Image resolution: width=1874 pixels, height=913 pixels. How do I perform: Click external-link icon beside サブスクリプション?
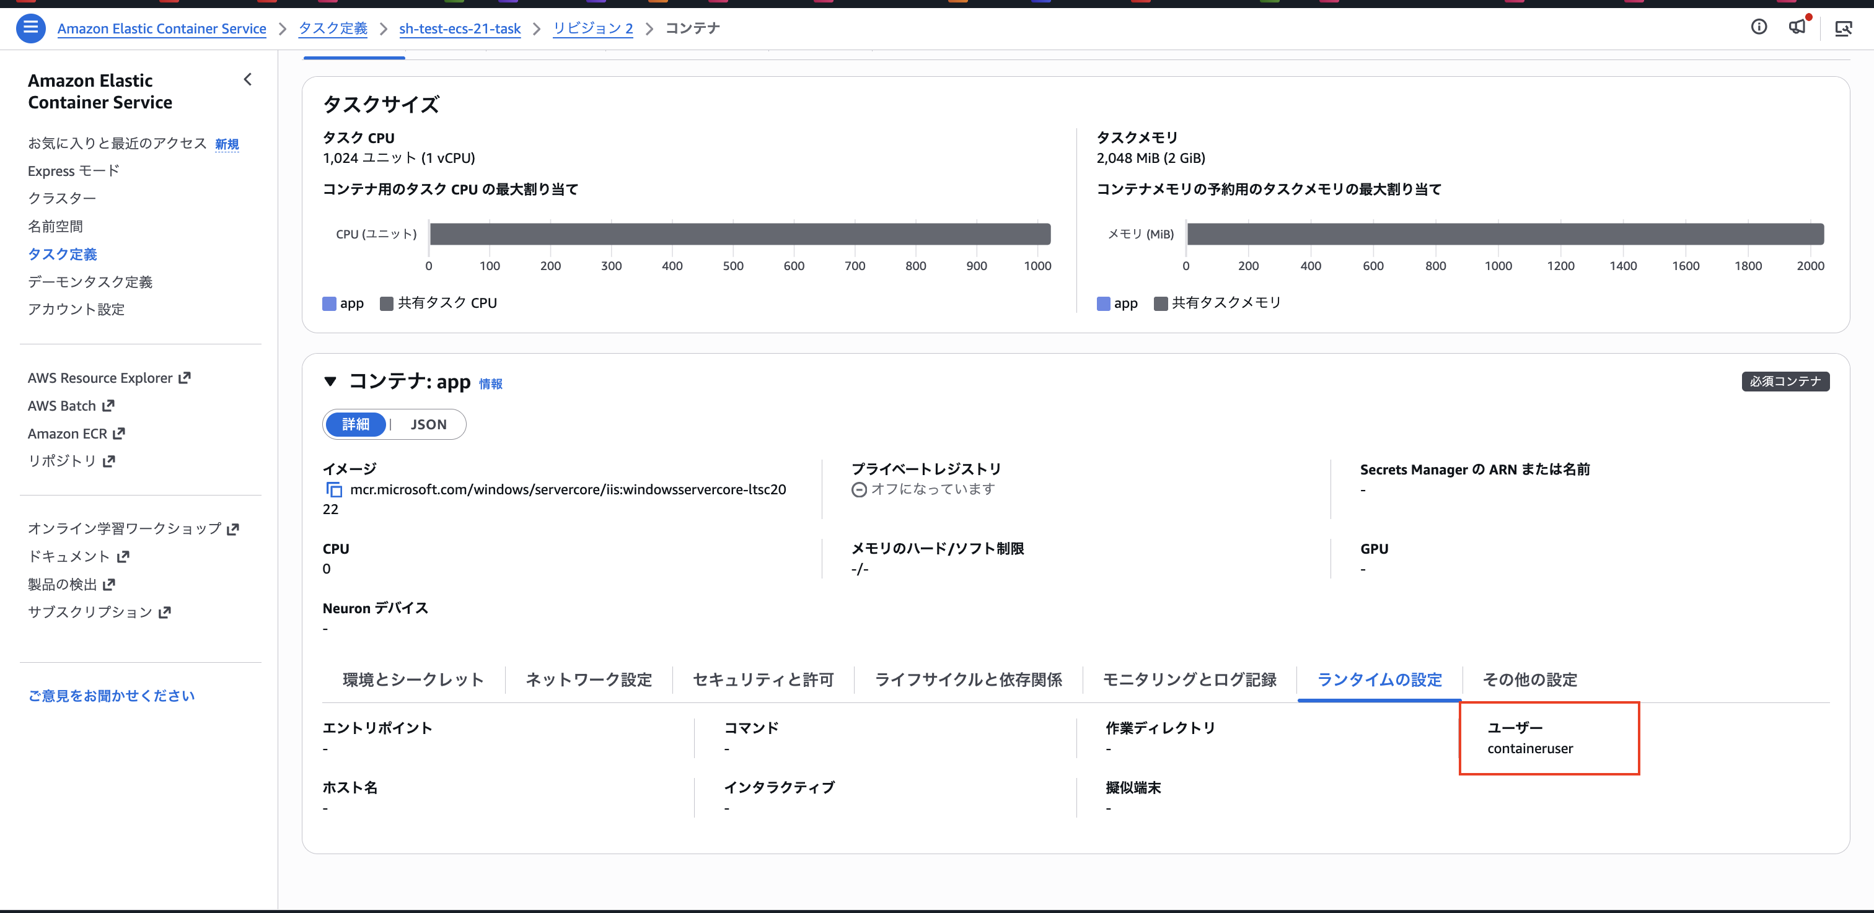pyautogui.click(x=164, y=612)
